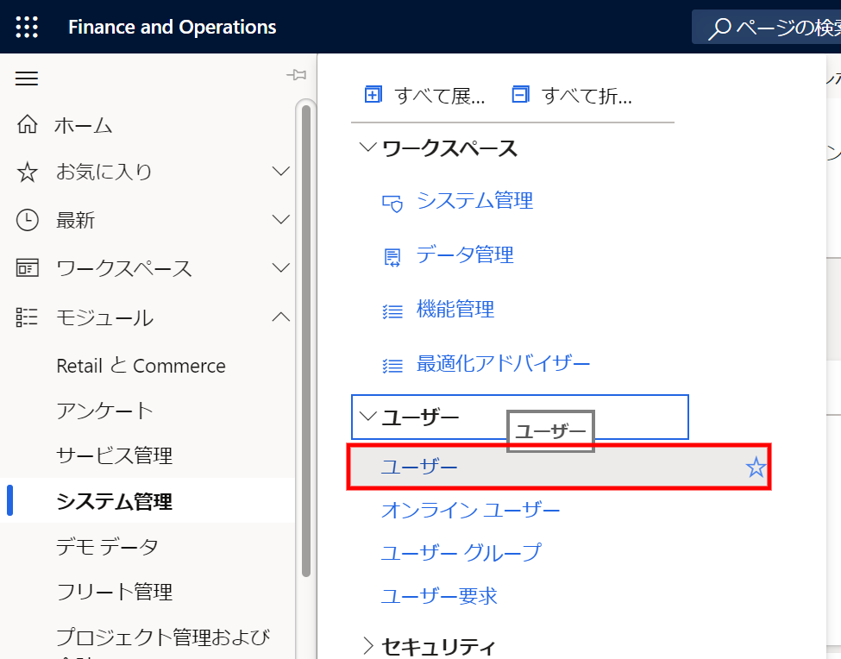Screen dimensions: 841x659
Task: Click the お気に入り star icon
Action: click(x=27, y=173)
